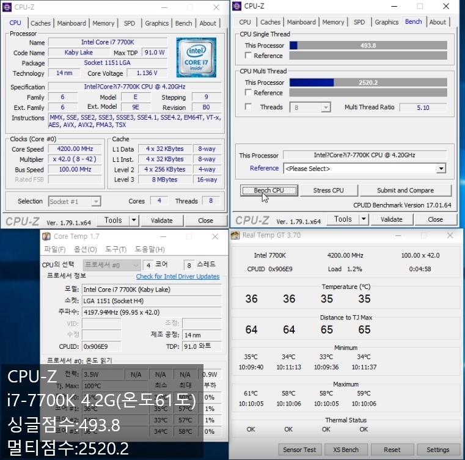Screen dimensions: 465x460
Task: Open the Socket #1 Selection dropdown
Action: tap(96, 202)
